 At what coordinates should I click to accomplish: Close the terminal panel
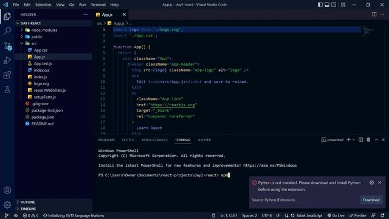click(383, 140)
